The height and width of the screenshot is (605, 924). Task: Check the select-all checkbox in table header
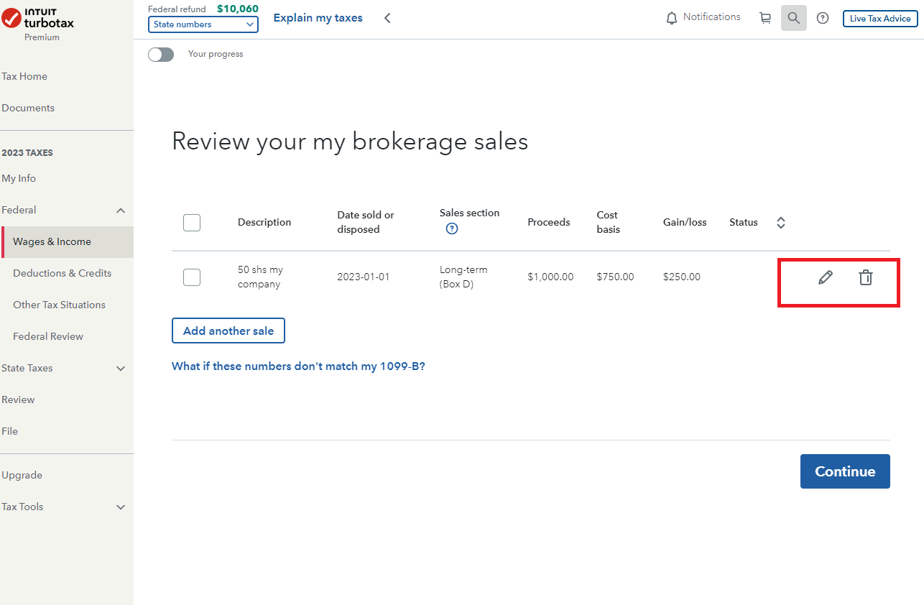[x=192, y=223]
